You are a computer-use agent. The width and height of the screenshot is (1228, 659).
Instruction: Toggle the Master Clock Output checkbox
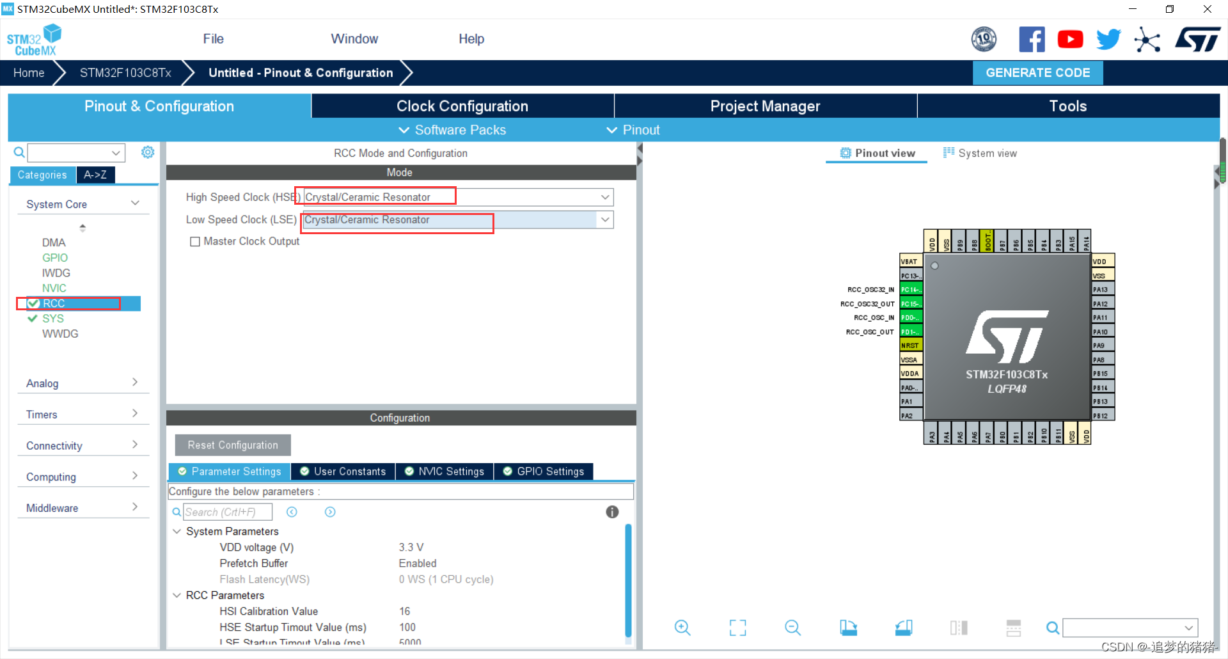(195, 242)
